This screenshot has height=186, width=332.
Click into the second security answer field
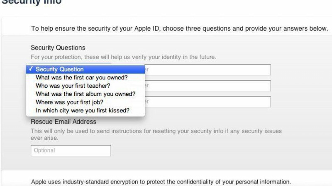[207, 86]
